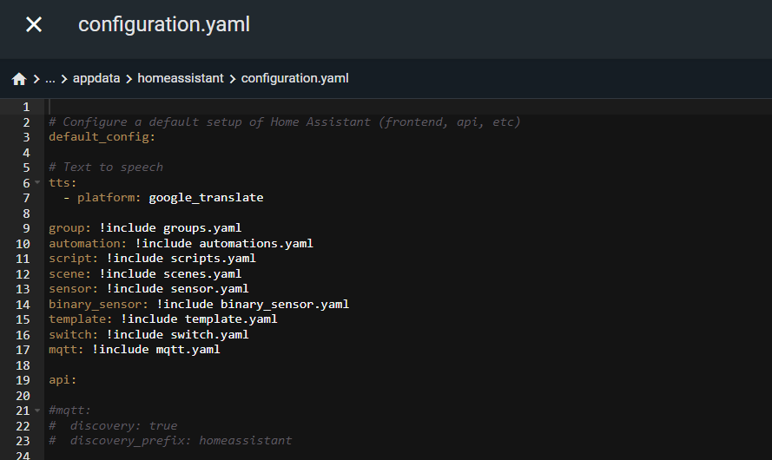The image size is (772, 460).
Task: Open the homeassistant breadcrumb folder
Action: [181, 78]
